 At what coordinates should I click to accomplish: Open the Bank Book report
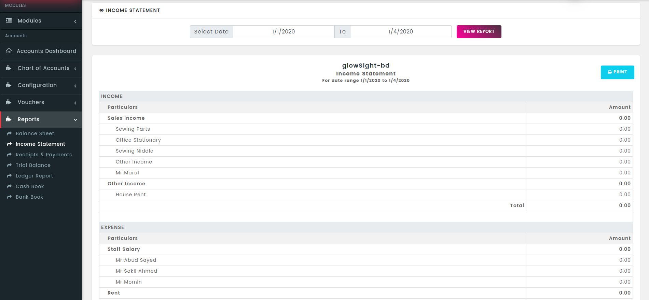click(x=29, y=197)
